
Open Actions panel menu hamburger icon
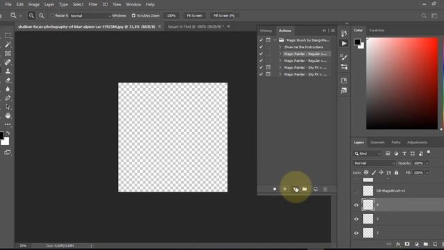[x=333, y=31]
